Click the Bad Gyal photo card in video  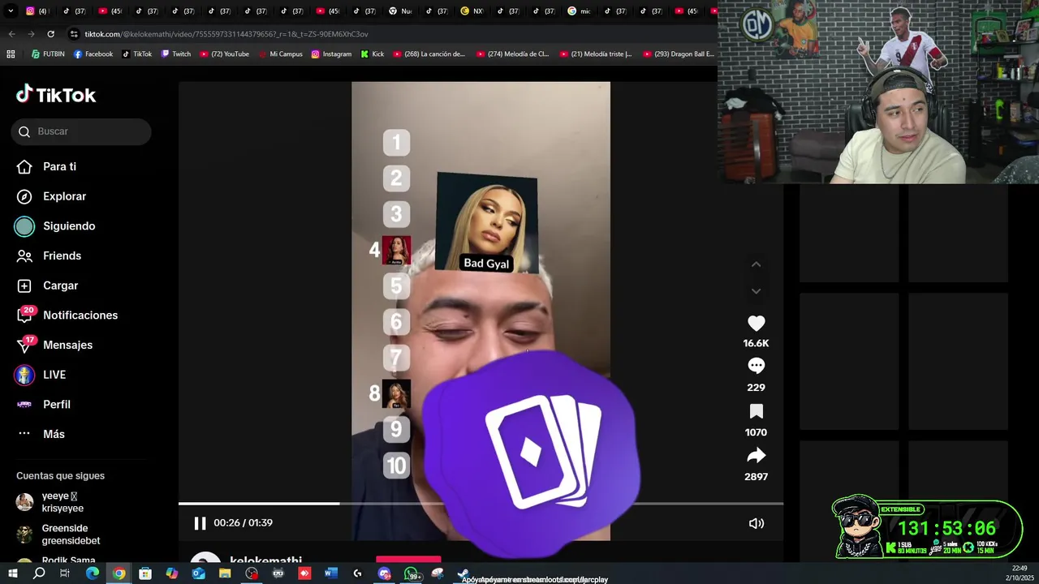(x=486, y=222)
